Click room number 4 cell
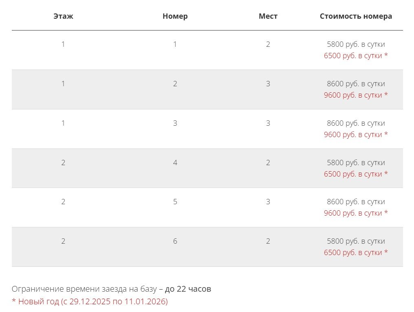Viewport: 414px width, 312px height. click(175, 163)
